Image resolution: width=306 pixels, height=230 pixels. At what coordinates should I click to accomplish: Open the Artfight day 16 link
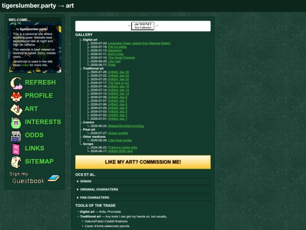(118, 86)
